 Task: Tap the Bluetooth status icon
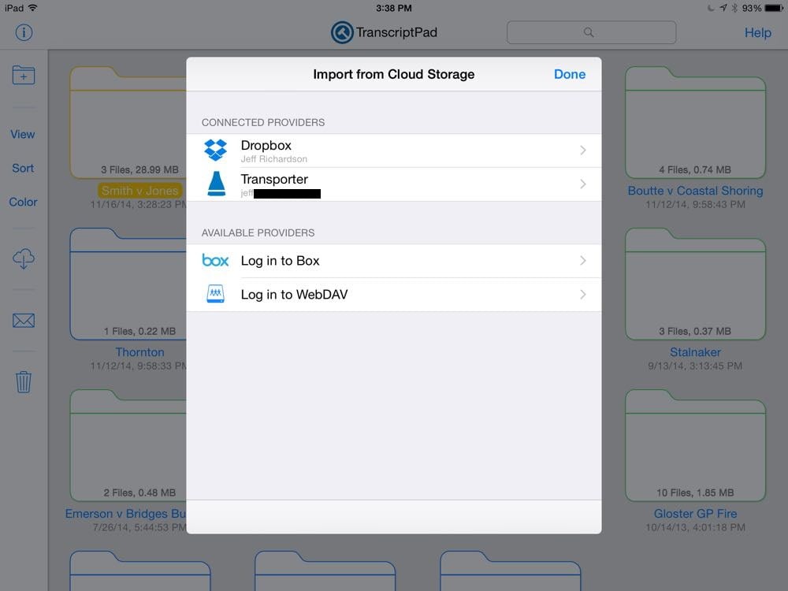coord(734,8)
